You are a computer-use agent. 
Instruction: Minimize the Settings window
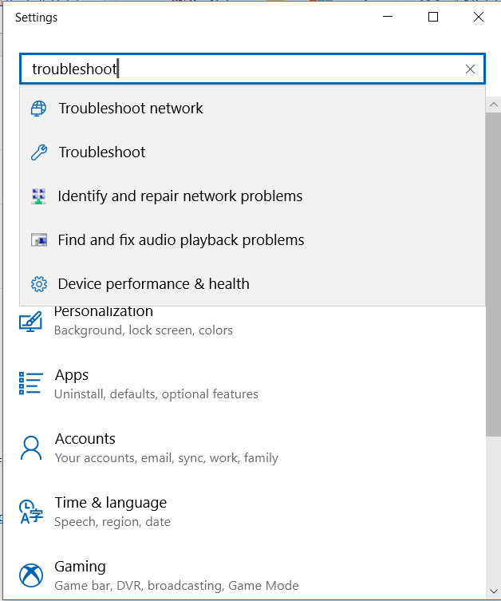(x=388, y=17)
